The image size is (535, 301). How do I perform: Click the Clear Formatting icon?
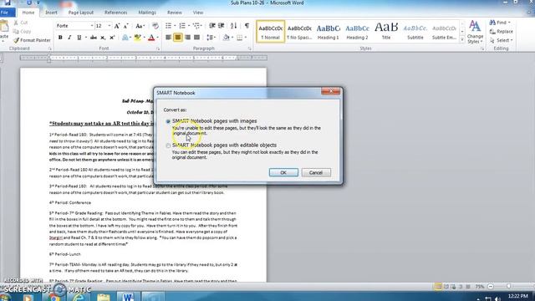click(155, 26)
